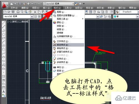Open the 编辑 (Edit) menu

(x=25, y=8)
